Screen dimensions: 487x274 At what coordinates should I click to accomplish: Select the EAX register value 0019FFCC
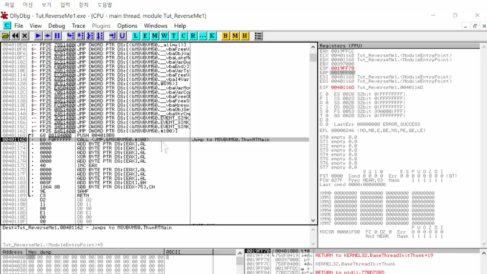click(x=342, y=51)
